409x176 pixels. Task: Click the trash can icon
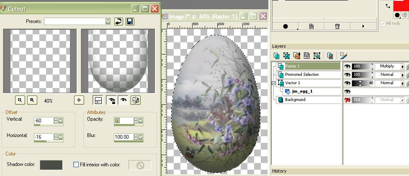[337, 26]
